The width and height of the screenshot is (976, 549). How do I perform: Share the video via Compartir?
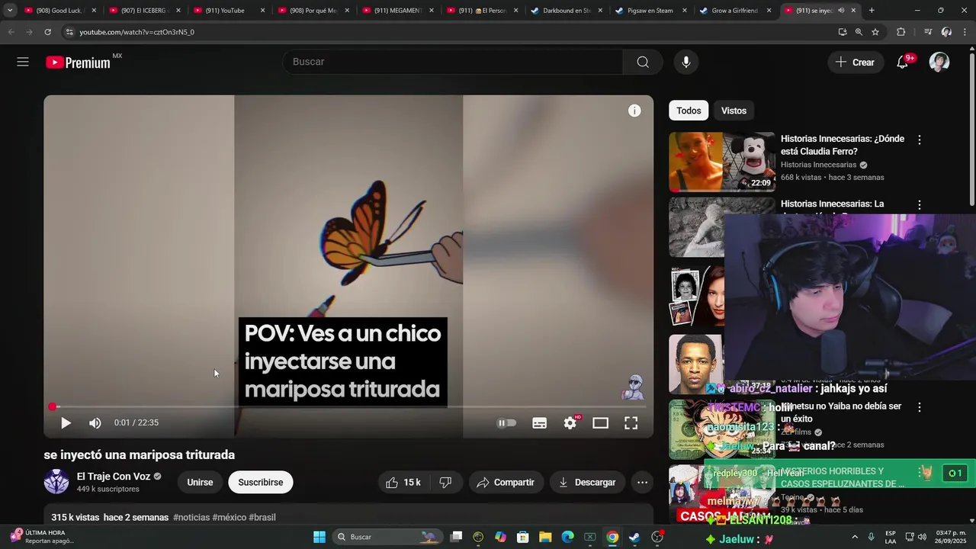click(506, 482)
